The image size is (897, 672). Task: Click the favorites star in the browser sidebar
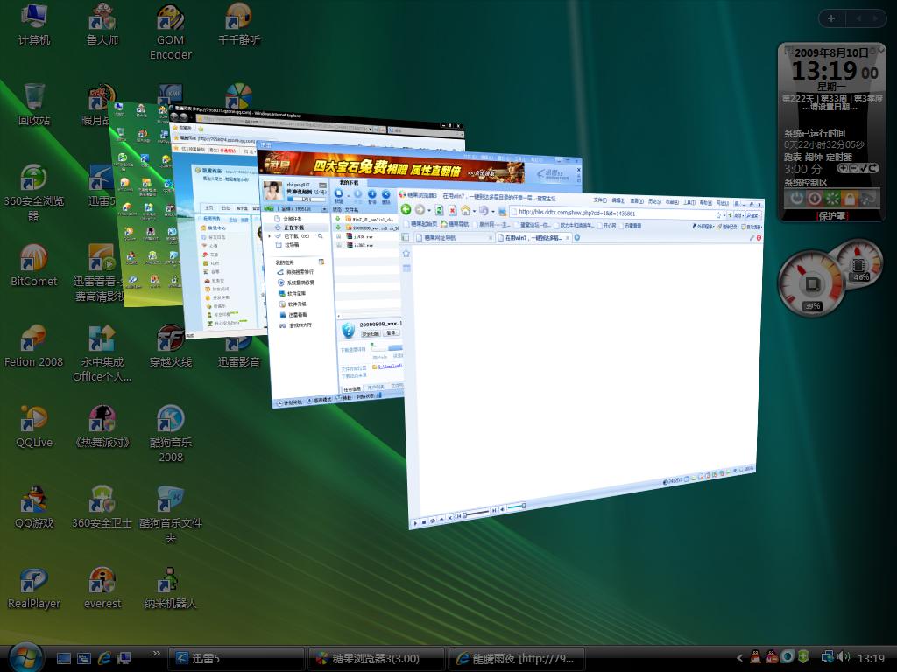pyautogui.click(x=406, y=253)
